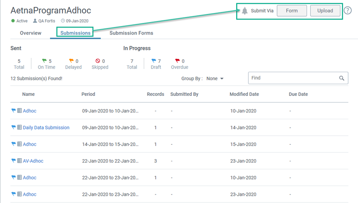Click the draft flag icon beside AV-Adhoc
Image resolution: width=358 pixels, height=203 pixels.
[13, 161]
